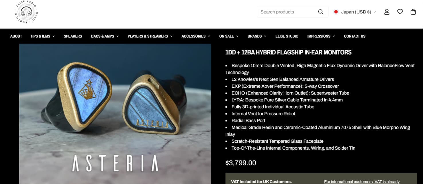423x184 pixels.
Task: Expand the Japan (USD $) currency selector
Action: pyautogui.click(x=355, y=12)
